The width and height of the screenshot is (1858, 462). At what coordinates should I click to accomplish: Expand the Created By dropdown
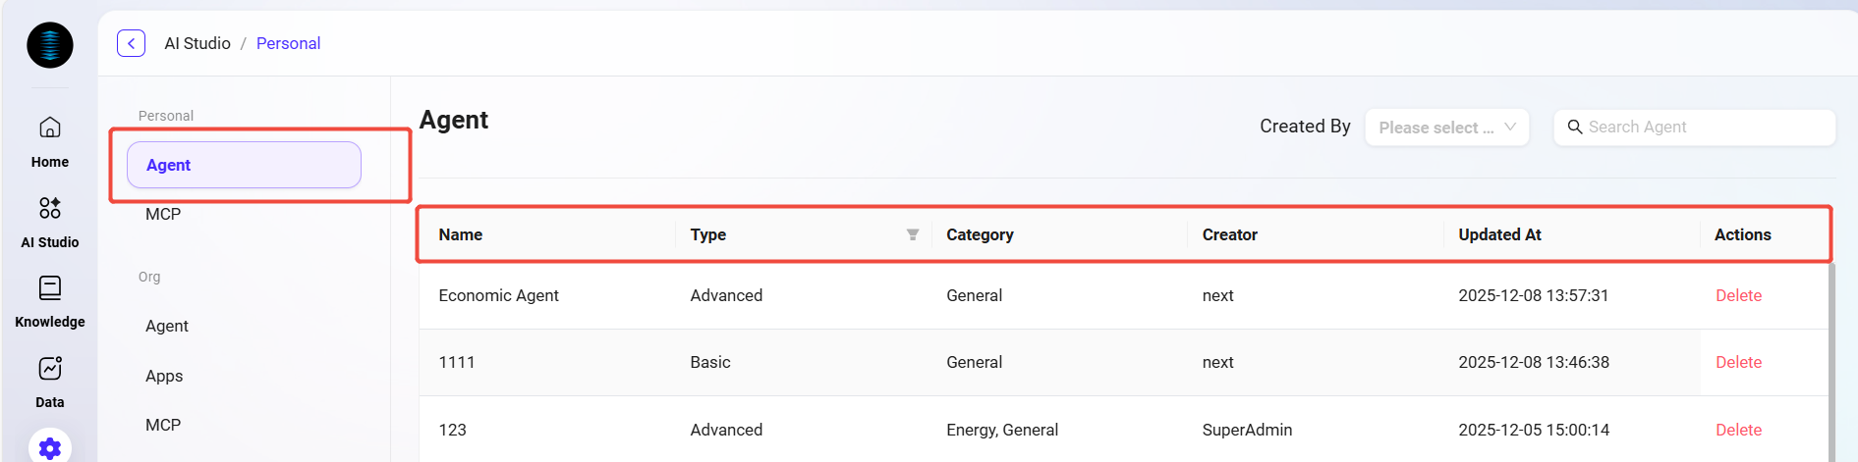(1446, 128)
